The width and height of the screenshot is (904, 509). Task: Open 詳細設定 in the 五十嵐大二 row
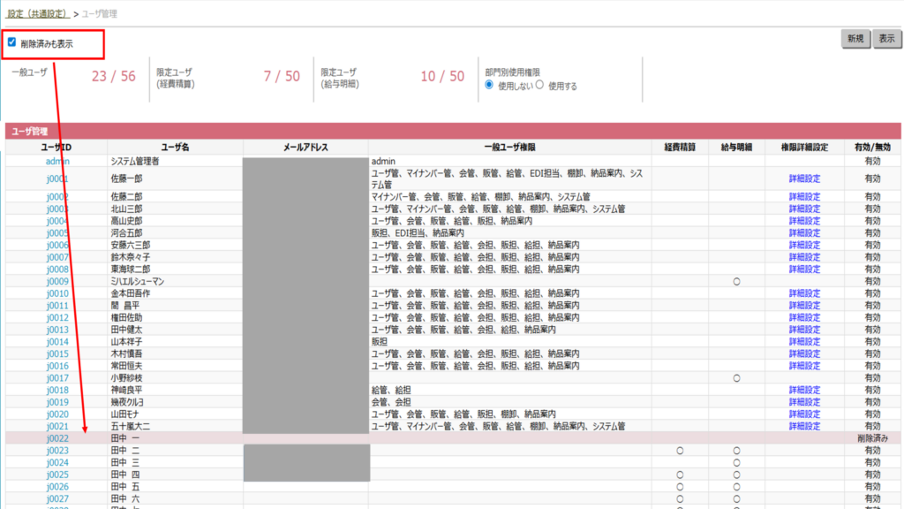pos(803,426)
